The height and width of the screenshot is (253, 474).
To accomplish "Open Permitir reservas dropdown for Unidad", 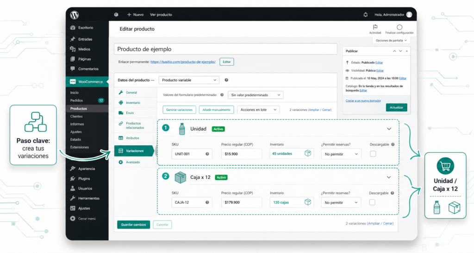I will coord(341,154).
